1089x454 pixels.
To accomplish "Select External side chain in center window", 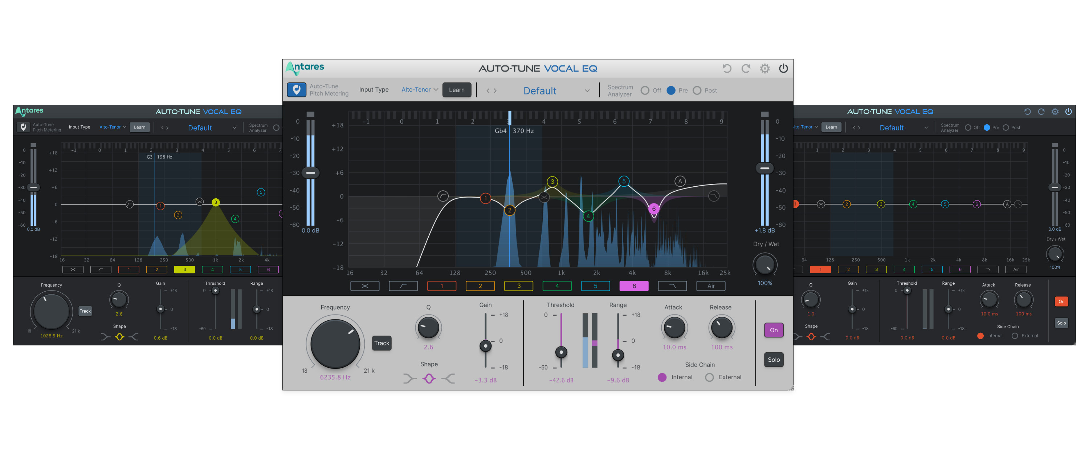I will pos(709,377).
